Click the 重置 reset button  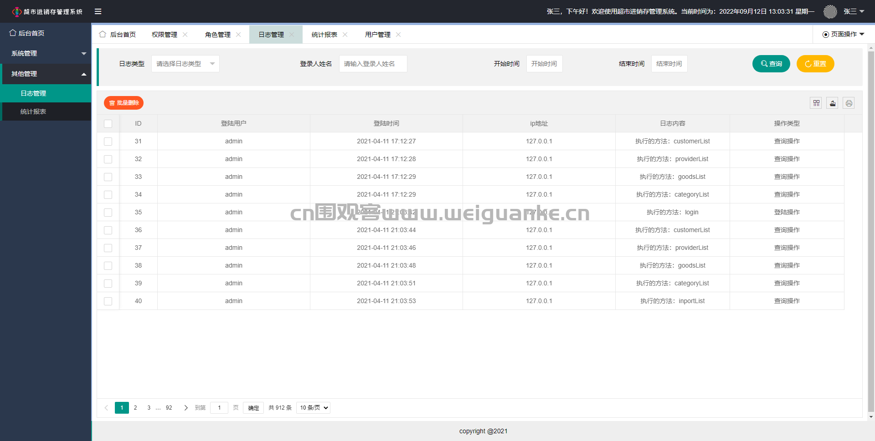point(815,64)
